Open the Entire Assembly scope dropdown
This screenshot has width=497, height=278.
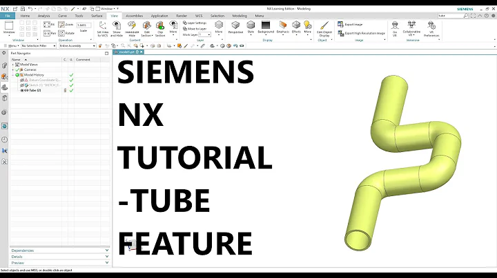point(77,46)
